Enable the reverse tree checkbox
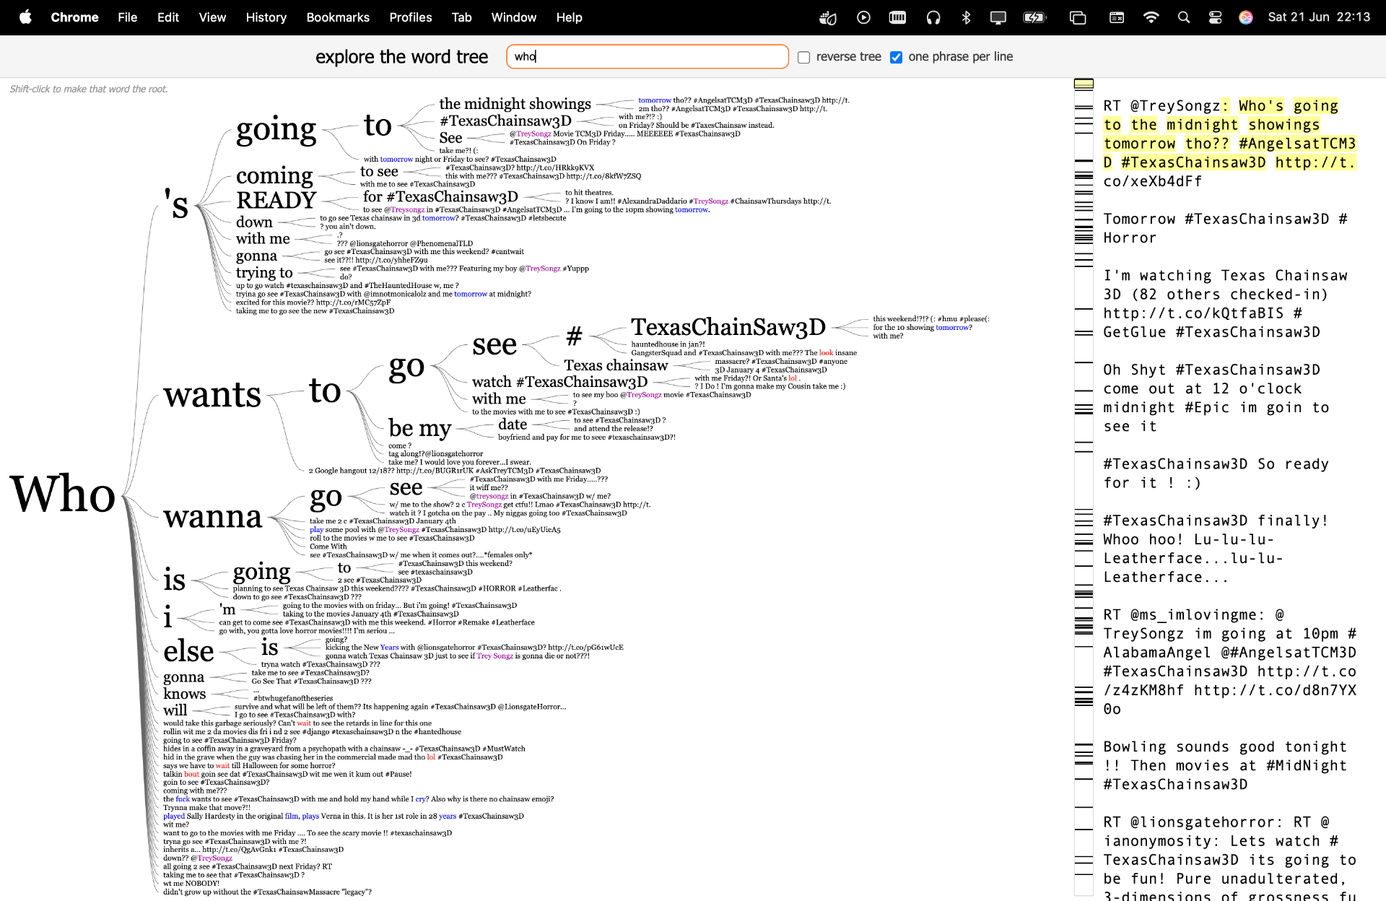1386x901 pixels. 803,57
